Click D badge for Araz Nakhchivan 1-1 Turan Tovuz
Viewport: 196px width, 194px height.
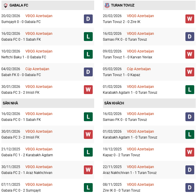[x=190, y=170]
